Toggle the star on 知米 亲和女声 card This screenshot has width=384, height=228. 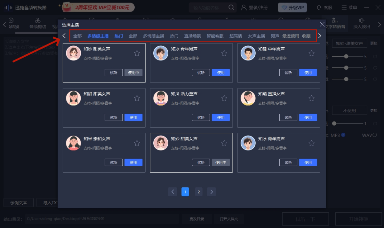137,143
